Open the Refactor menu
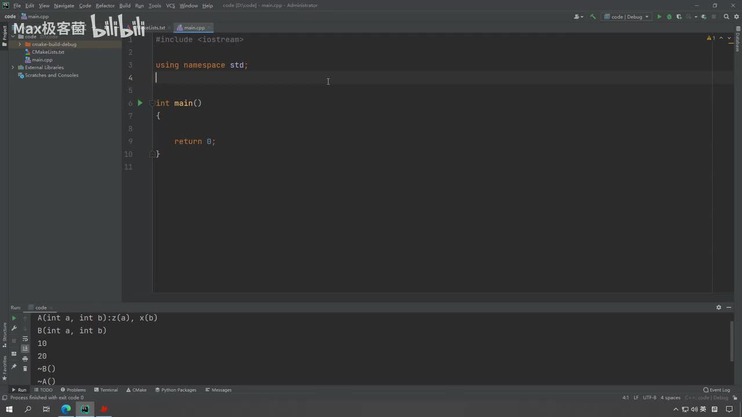This screenshot has width=742, height=417. (105, 5)
